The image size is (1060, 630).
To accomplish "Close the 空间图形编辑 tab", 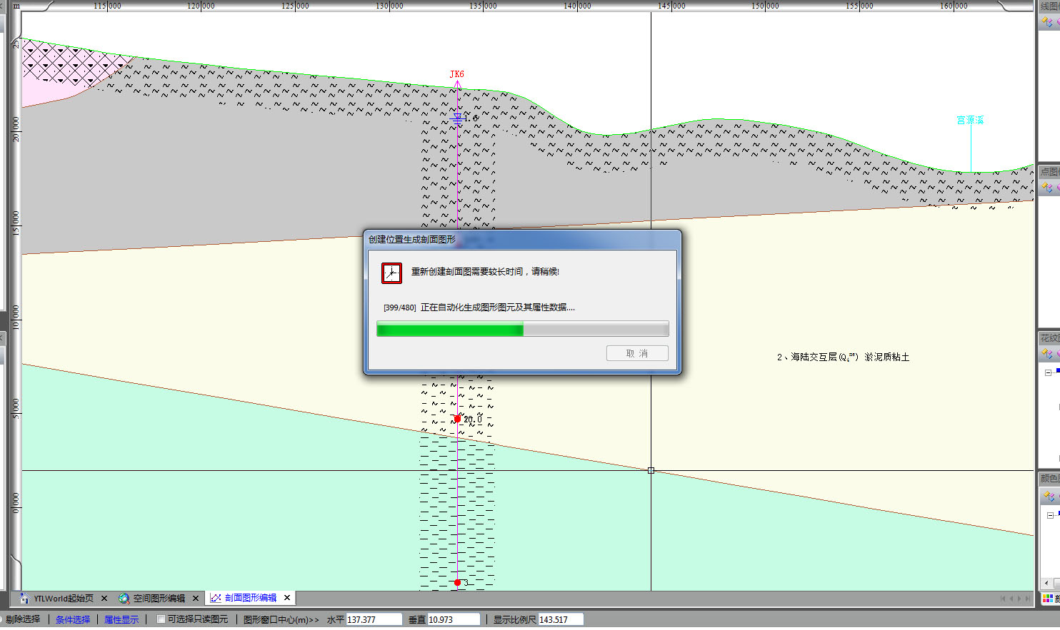I will pos(196,598).
